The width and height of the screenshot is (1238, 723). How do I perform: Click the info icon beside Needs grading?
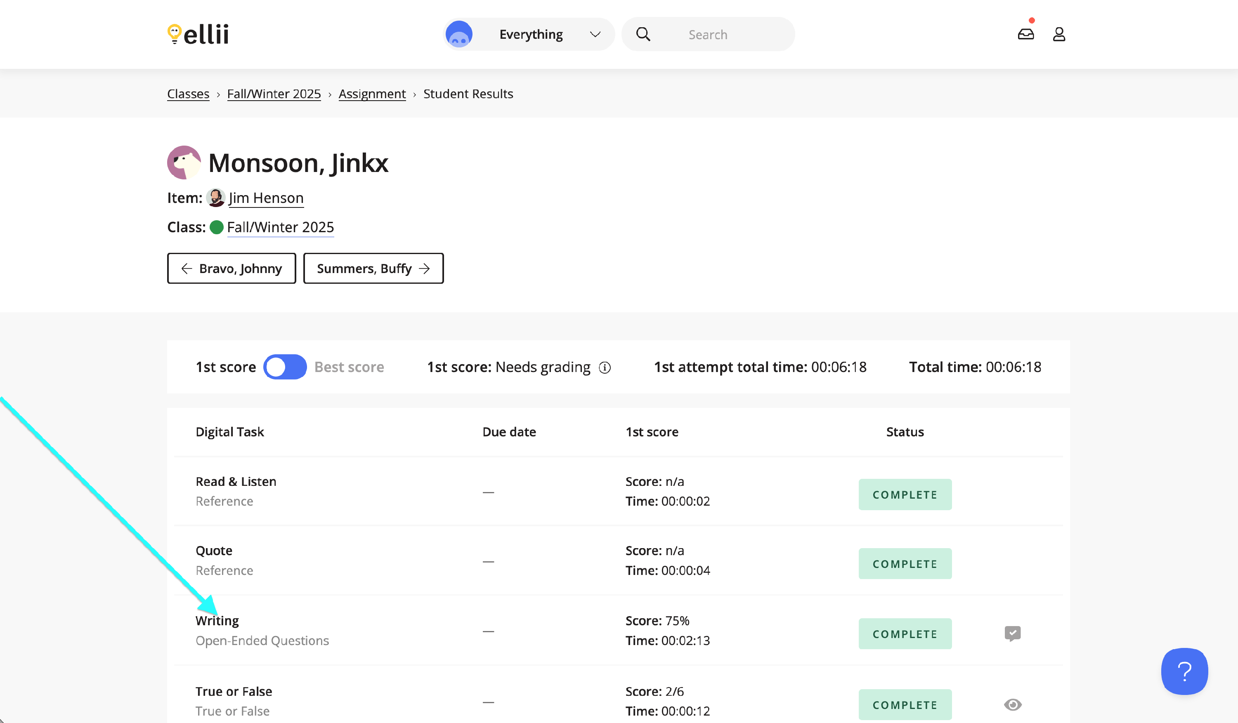[605, 367]
